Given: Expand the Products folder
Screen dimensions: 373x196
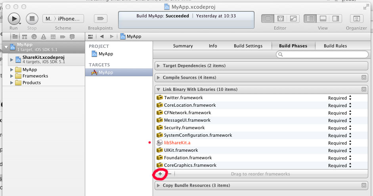Looking at the screenshot, I should [x=11, y=83].
